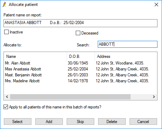Click the Skip button
The height and width of the screenshot is (129, 162).
(x=80, y=122)
